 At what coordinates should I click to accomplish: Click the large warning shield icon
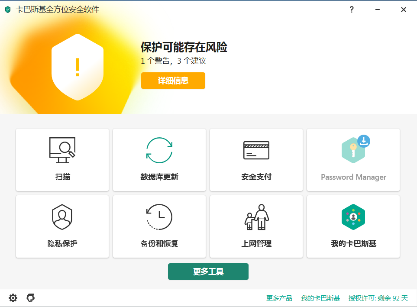pyautogui.click(x=78, y=67)
